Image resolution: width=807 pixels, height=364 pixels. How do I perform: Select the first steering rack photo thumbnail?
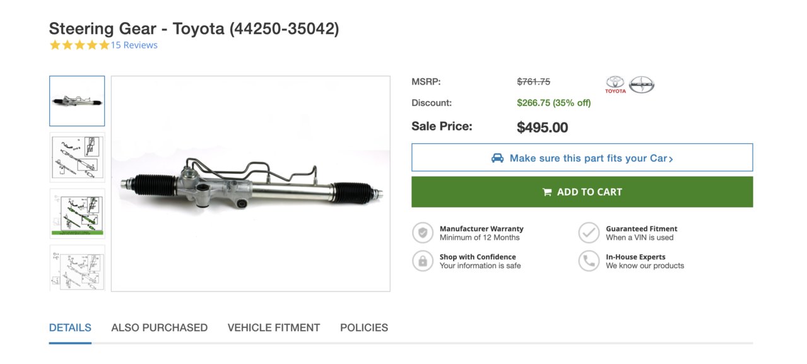[x=77, y=101]
